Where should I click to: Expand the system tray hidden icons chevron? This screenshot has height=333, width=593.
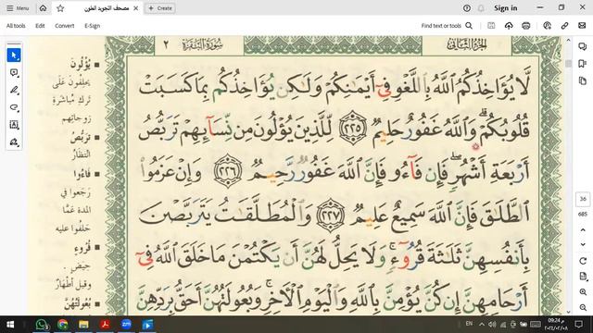(482, 325)
